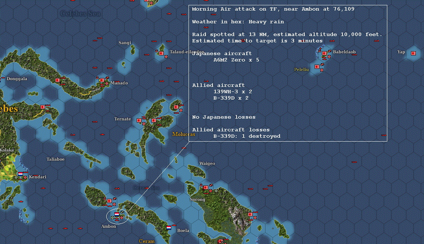The height and width of the screenshot is (244, 424).
Task: Select the Japanese flag base at Peleliu
Action: coord(317,67)
